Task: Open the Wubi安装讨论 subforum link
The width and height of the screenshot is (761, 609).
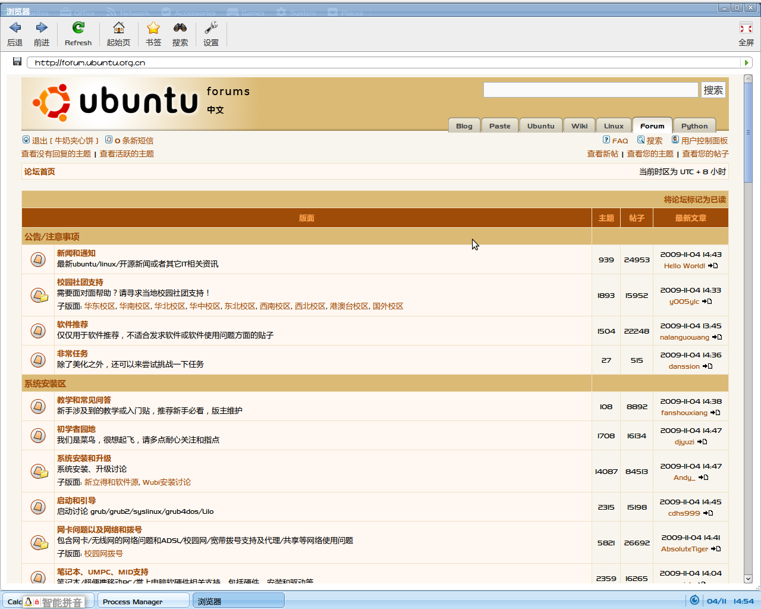Action: pyautogui.click(x=166, y=482)
